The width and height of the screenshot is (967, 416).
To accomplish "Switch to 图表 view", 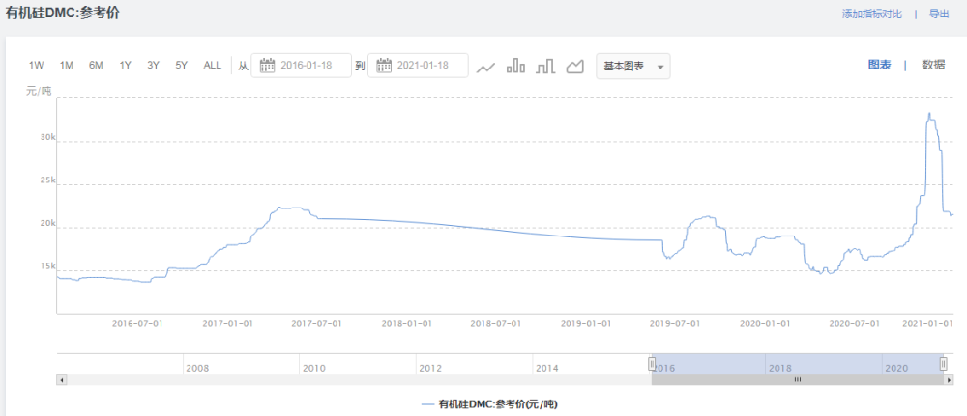I will click(x=879, y=66).
